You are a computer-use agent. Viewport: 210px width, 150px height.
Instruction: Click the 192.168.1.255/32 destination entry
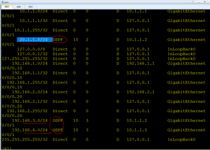(27, 82)
